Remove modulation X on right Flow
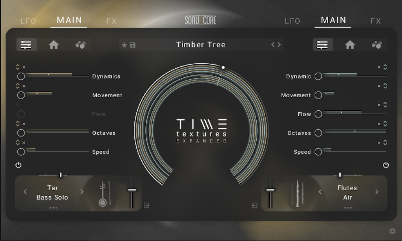Screen dimensions: 402x241 (x=379, y=105)
